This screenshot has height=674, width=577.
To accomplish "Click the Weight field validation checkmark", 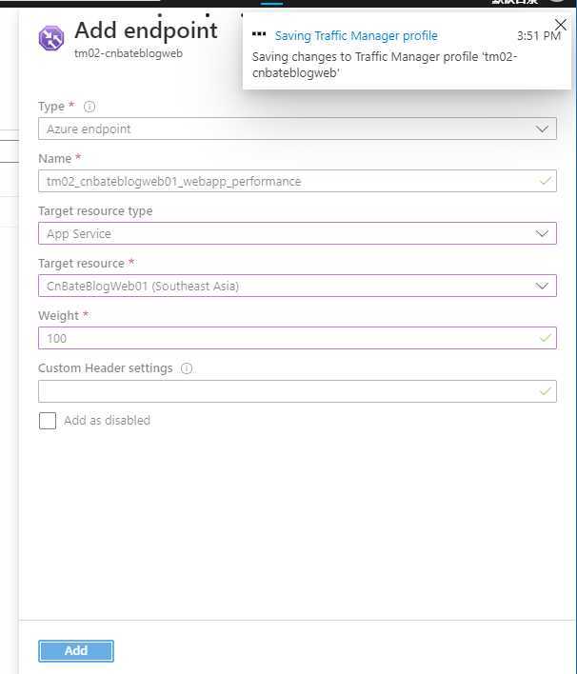I will [x=545, y=338].
